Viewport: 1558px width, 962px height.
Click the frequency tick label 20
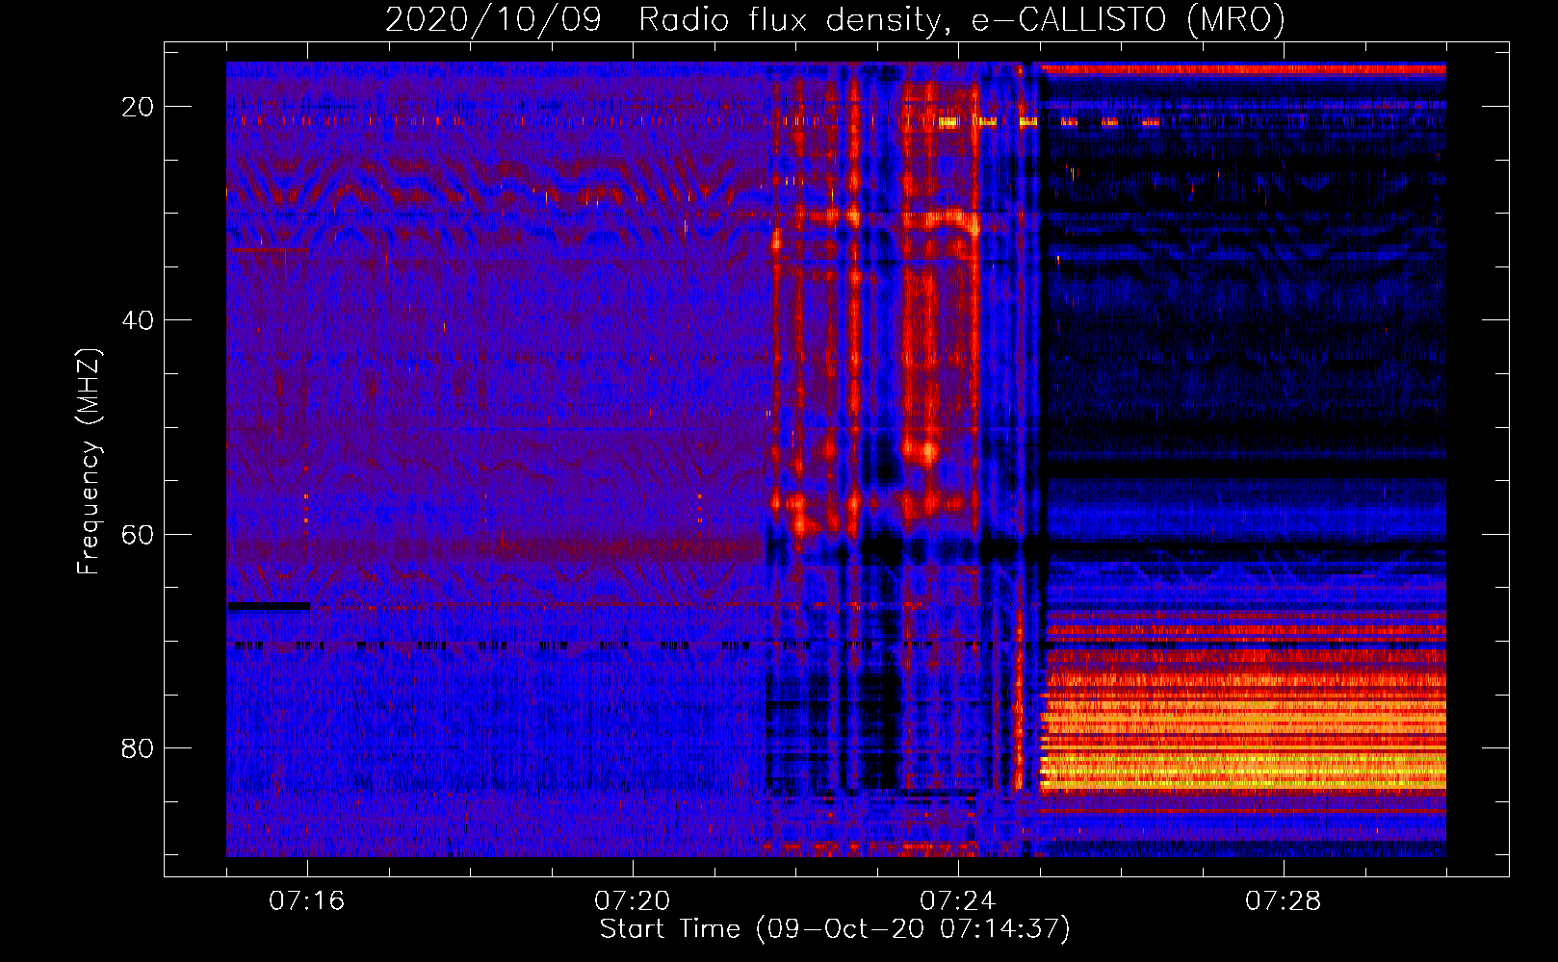point(138,107)
